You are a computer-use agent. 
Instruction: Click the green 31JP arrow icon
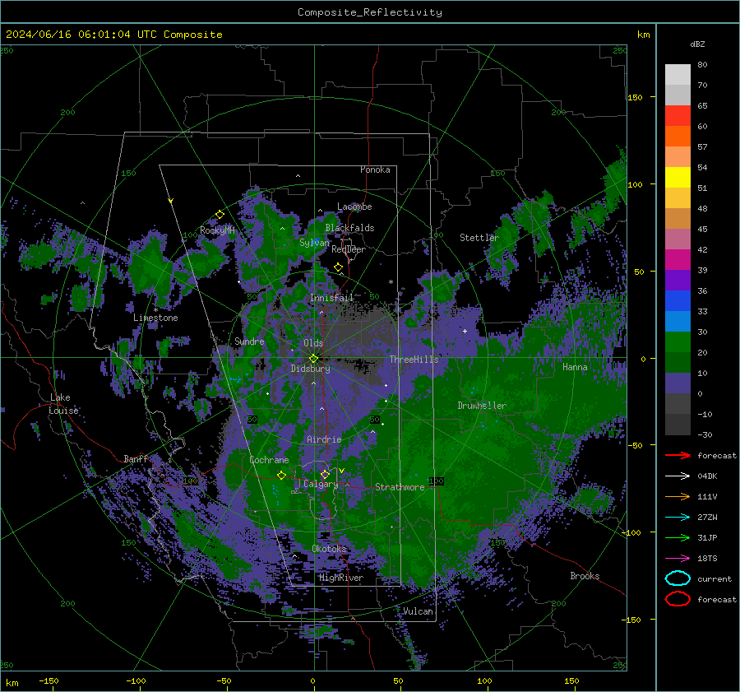point(678,537)
